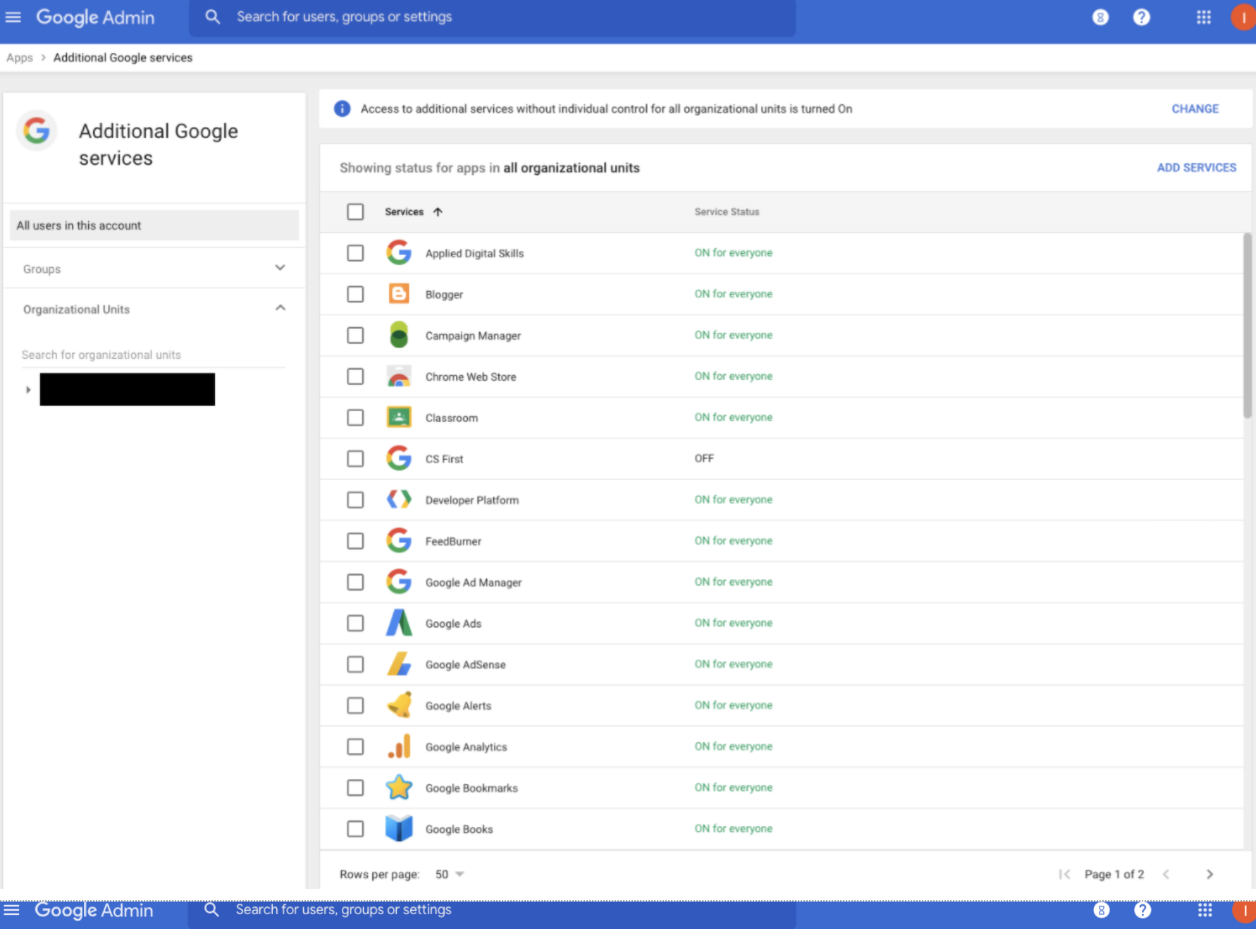Open the hamburger navigation menu
This screenshot has height=929, width=1256.
(x=13, y=17)
